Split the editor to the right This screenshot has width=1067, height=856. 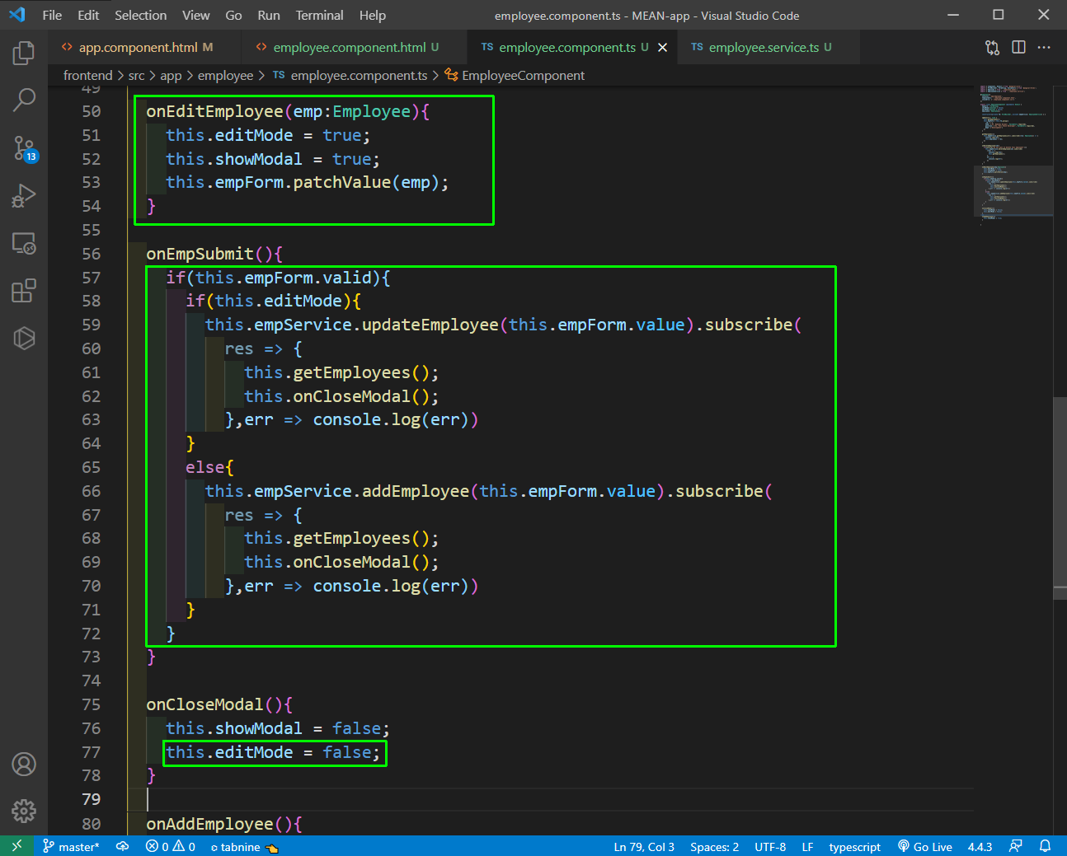(x=1018, y=48)
